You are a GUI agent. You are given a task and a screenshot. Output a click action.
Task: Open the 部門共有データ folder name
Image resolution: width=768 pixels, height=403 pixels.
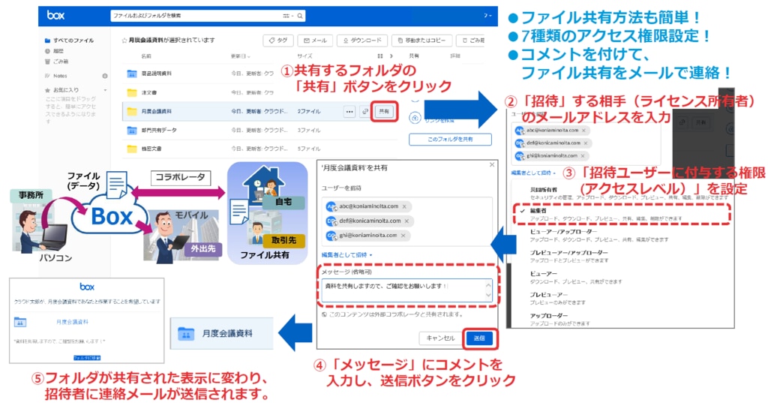(159, 131)
